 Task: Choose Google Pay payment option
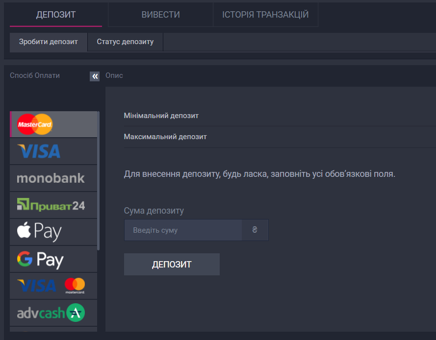click(x=53, y=259)
